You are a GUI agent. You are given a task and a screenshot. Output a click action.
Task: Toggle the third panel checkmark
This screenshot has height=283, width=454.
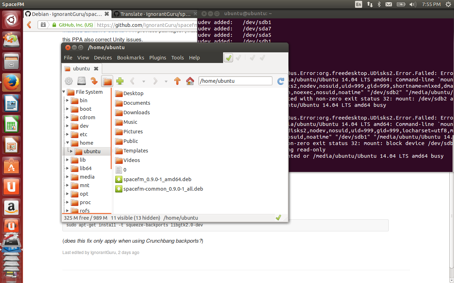(x=252, y=58)
